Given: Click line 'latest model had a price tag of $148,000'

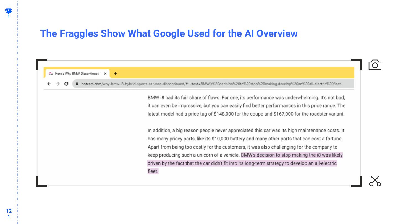Looking at the screenshot, I should tap(246, 114).
